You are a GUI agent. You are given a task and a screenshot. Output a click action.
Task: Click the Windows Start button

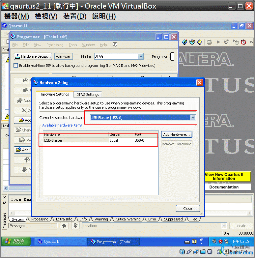[16, 242]
